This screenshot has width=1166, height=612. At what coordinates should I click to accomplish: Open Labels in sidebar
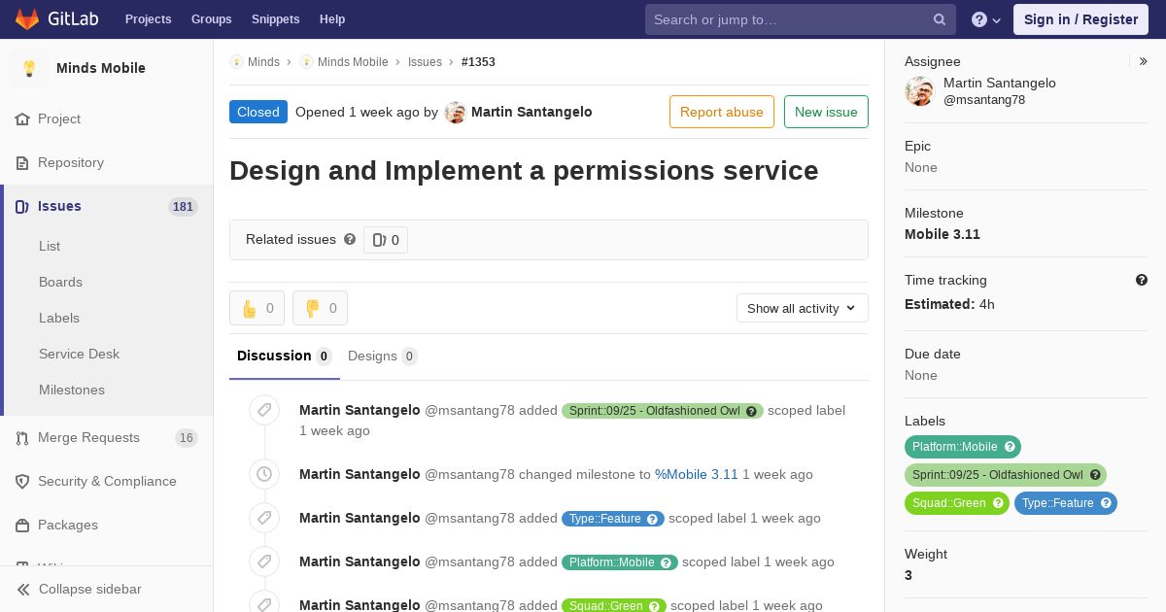[59, 318]
